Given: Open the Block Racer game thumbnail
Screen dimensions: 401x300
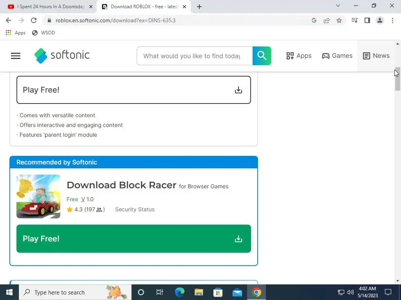Looking at the screenshot, I should [38, 196].
